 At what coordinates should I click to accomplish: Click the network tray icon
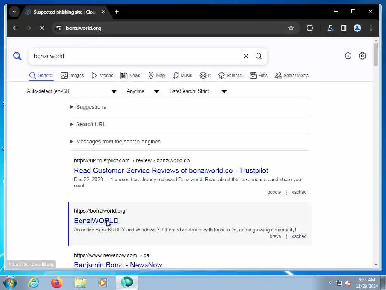tap(339, 283)
